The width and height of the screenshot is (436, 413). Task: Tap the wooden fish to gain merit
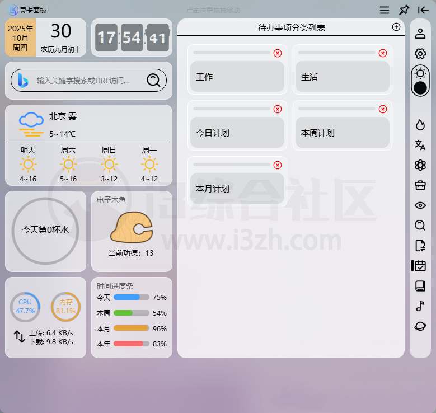pos(132,227)
